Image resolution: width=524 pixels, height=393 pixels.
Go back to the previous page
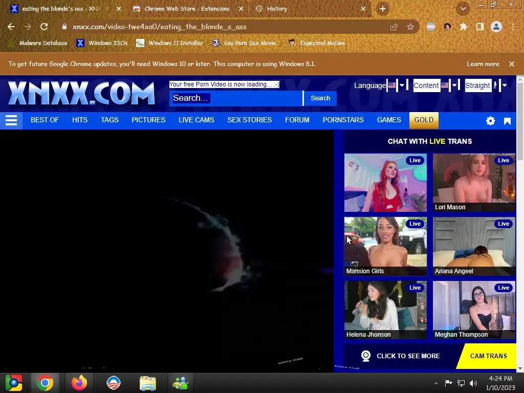pyautogui.click(x=11, y=27)
